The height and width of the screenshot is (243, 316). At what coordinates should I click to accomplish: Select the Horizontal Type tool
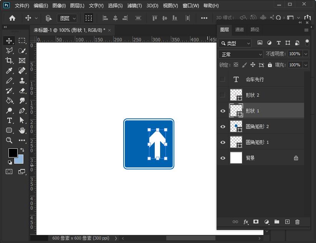pyautogui.click(x=9, y=120)
